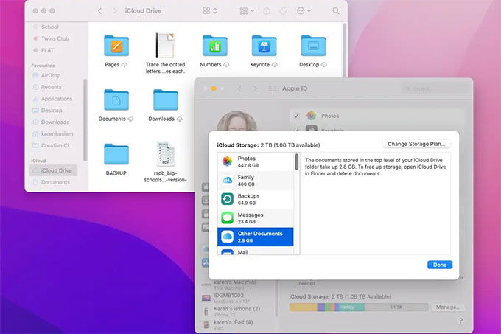Click the Manage button for iCloud storage
Screen dimensions: 501x334
point(448,307)
